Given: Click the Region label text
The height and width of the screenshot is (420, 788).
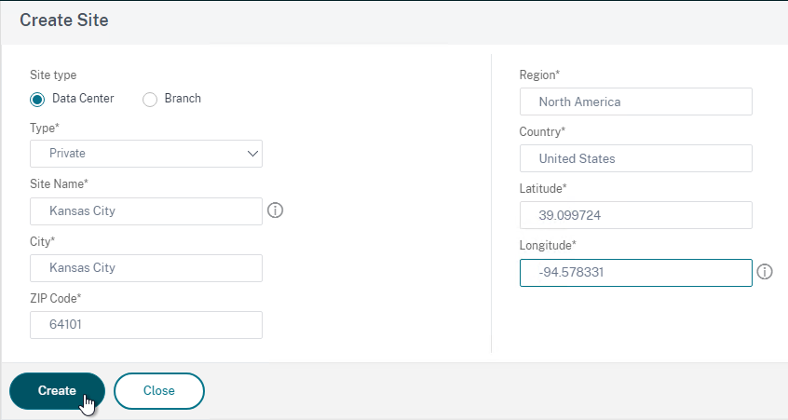Looking at the screenshot, I should point(539,75).
